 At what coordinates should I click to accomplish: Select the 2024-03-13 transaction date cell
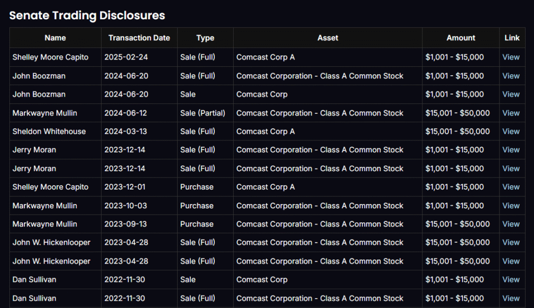pyautogui.click(x=126, y=132)
